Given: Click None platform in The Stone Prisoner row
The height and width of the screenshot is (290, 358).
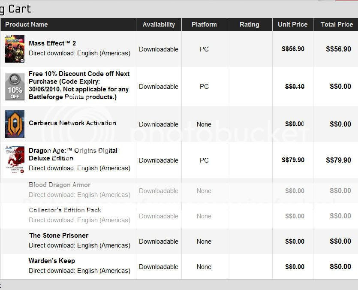Looking at the screenshot, I should pyautogui.click(x=204, y=242).
